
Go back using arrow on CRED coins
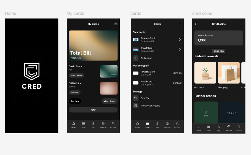click(x=196, y=24)
